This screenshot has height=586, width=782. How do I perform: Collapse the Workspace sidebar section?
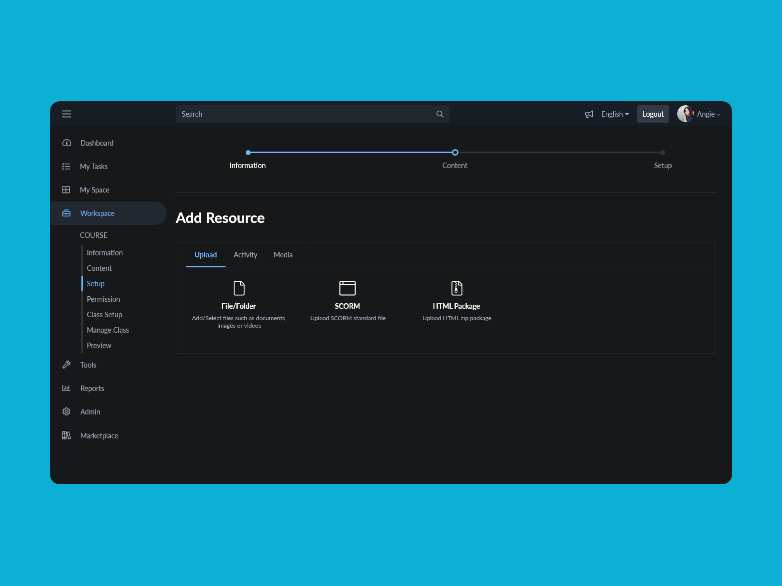pos(97,213)
